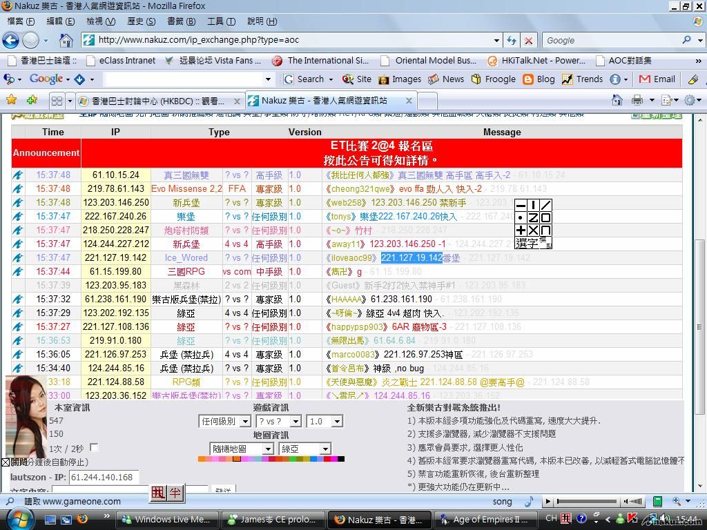The width and height of the screenshot is (707, 530).
Task: Click the Refresh arrows icon by address bar
Action: click(511, 40)
